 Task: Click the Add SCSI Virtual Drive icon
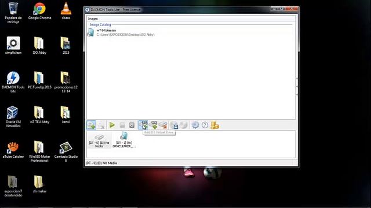click(x=153, y=125)
